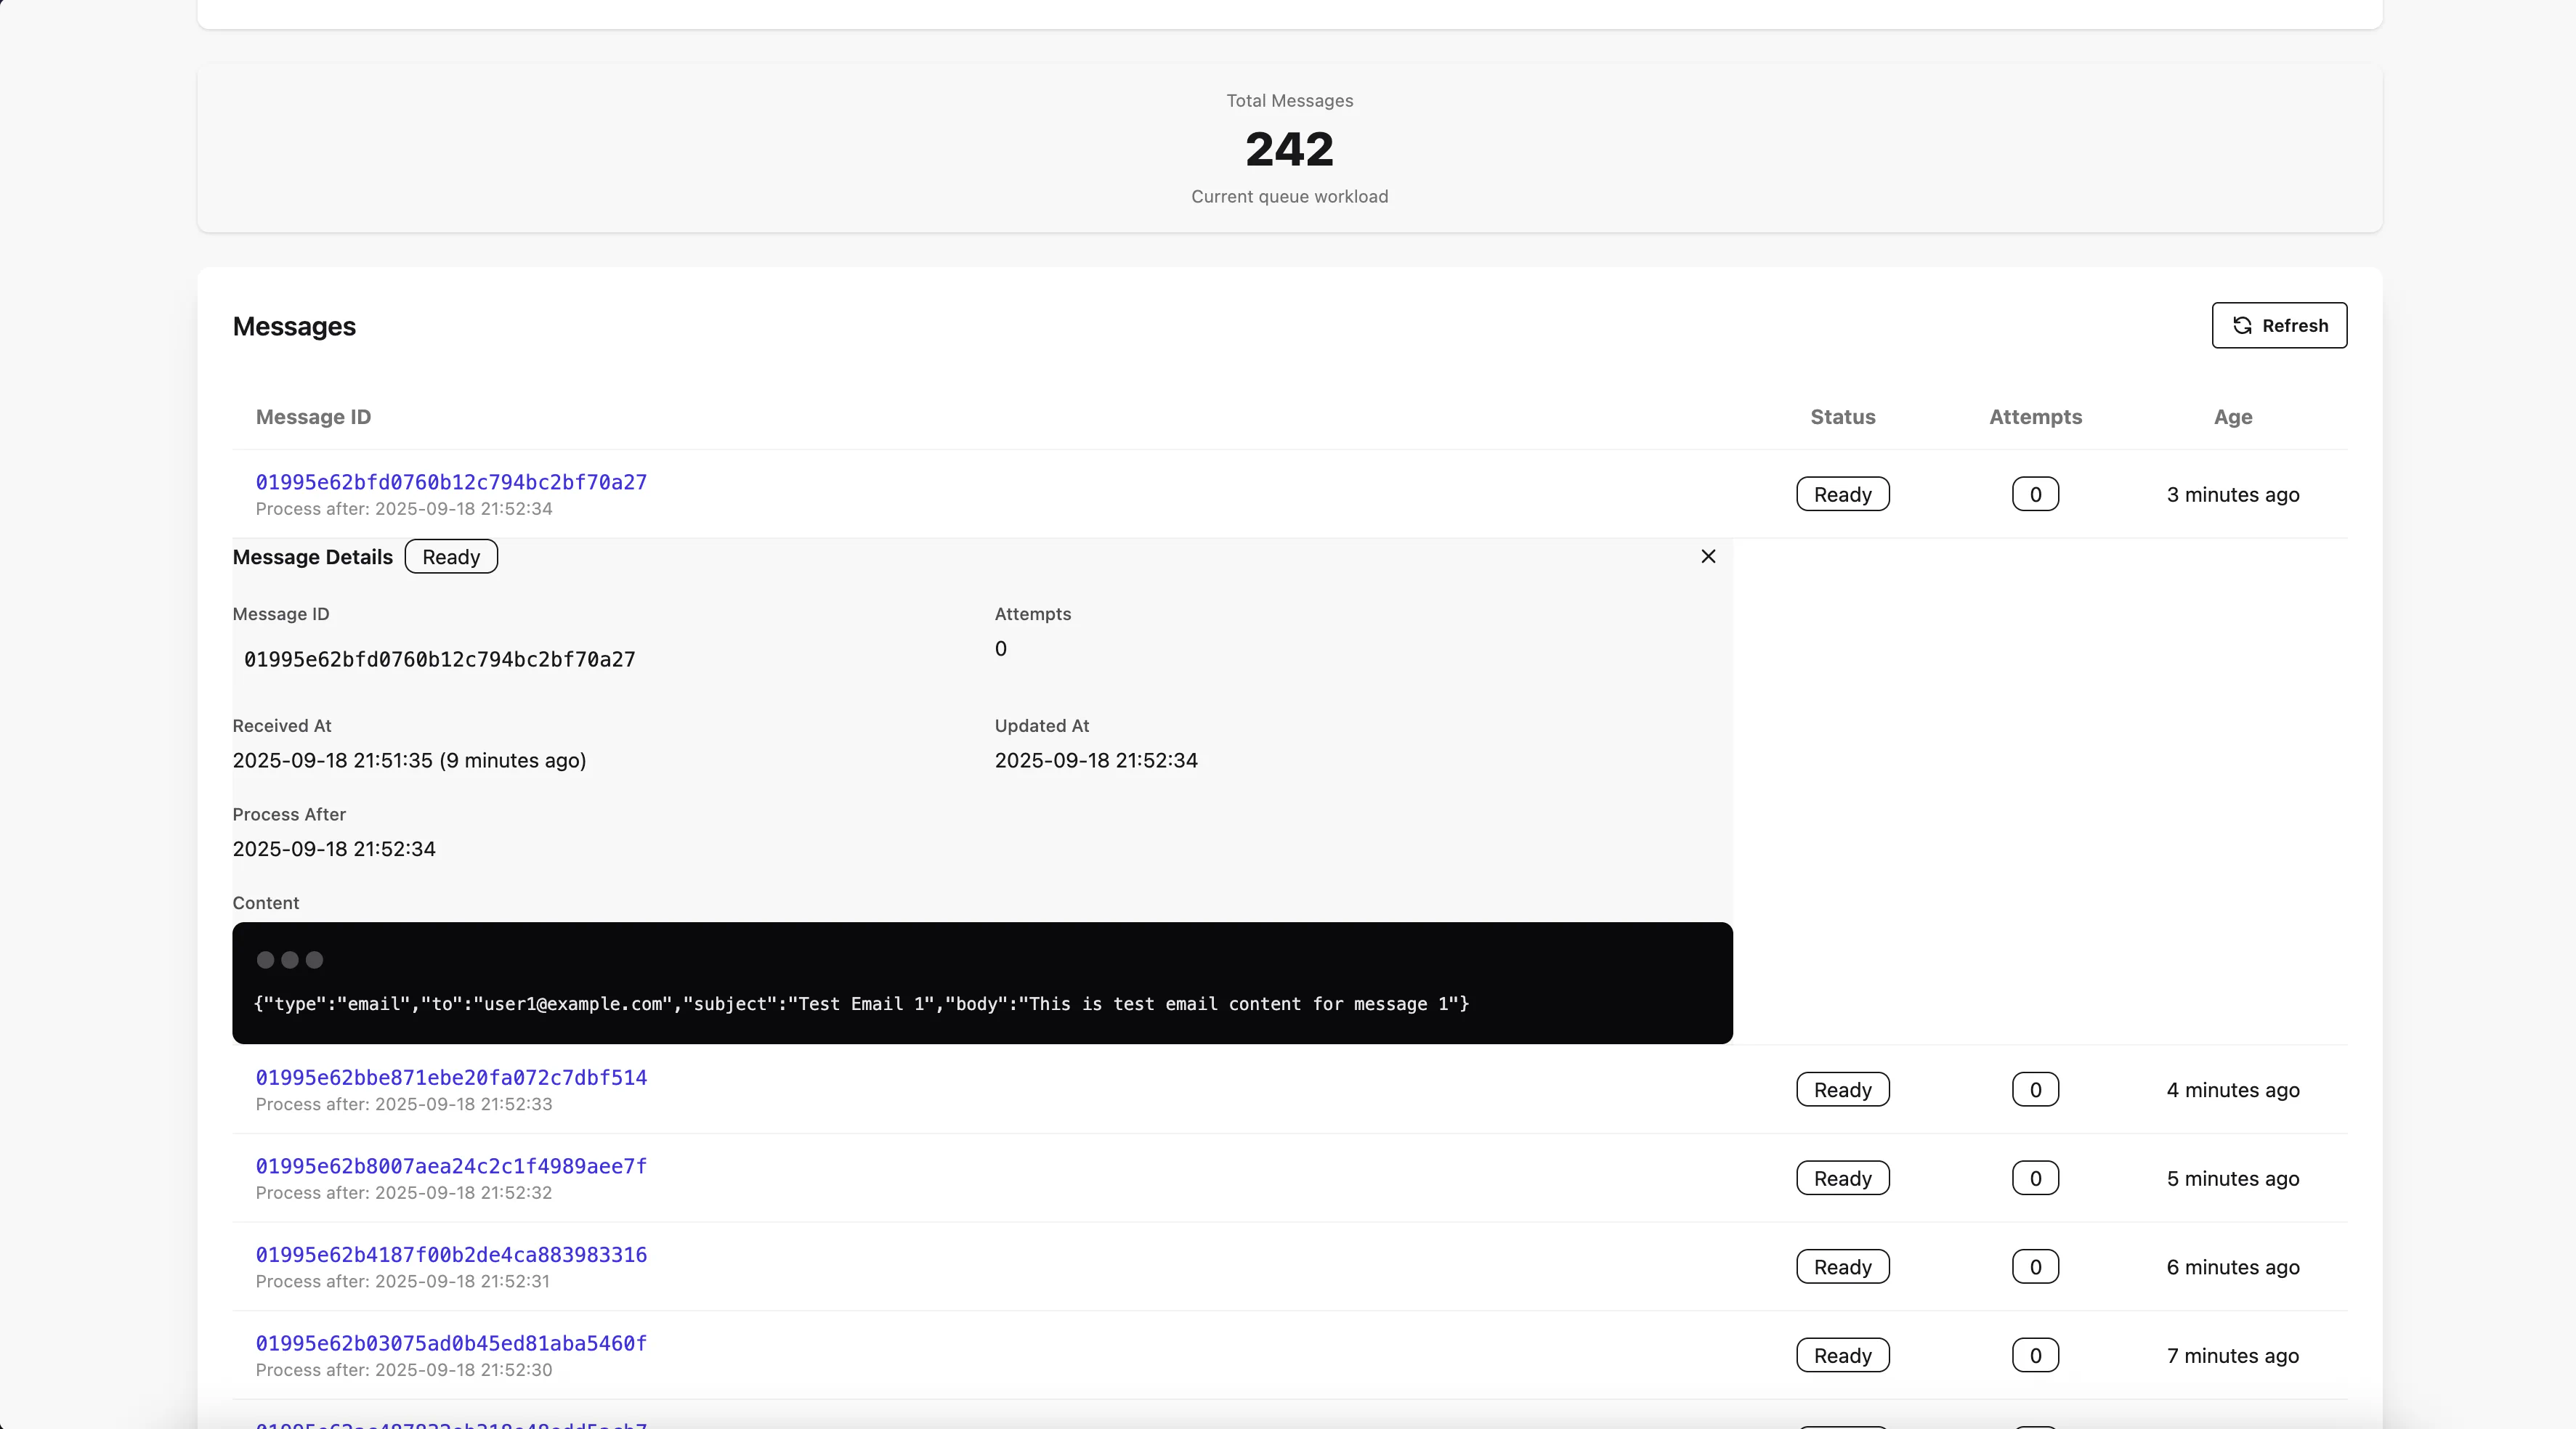The height and width of the screenshot is (1429, 2576).
Task: Select the JSON content in the black code block
Action: [861, 1004]
